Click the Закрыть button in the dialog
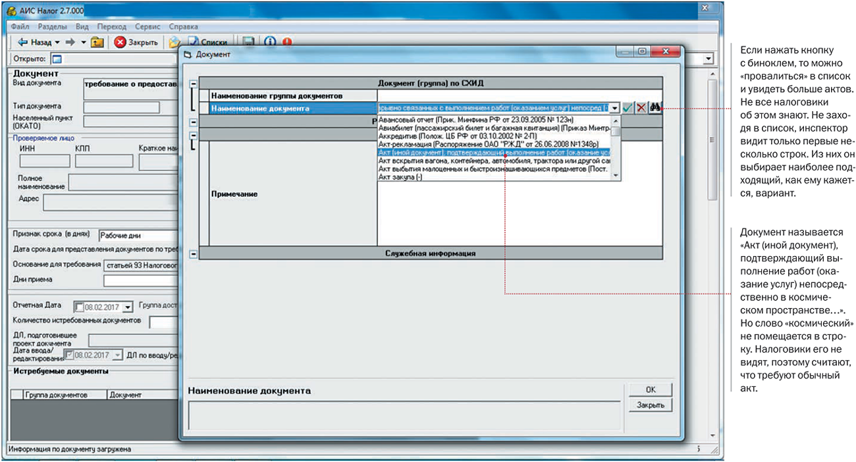 point(650,405)
